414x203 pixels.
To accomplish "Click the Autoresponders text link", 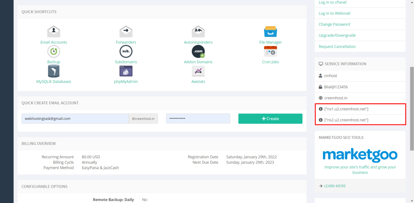I will pos(198,42).
